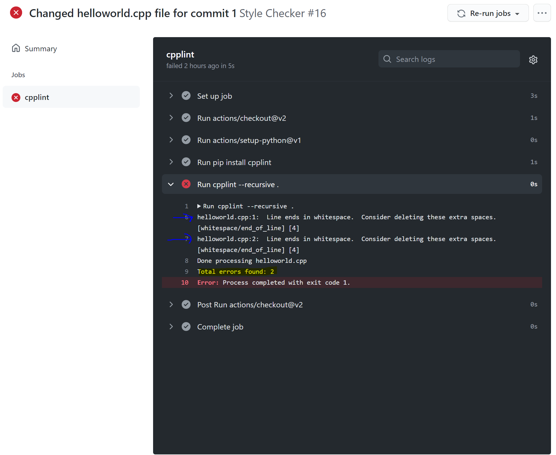Click the green checkmark beside Set up job
Screen dimensions: 556x455
tap(186, 95)
